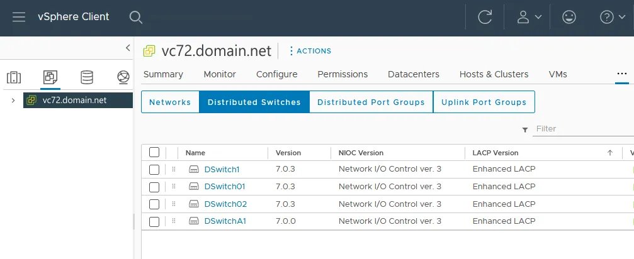Screen dimensions: 634x259
Task: Open the DSwitchA1 link
Action: (225, 221)
